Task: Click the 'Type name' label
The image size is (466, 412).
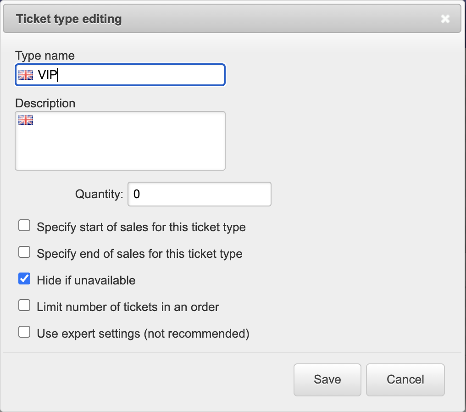Action: click(45, 56)
